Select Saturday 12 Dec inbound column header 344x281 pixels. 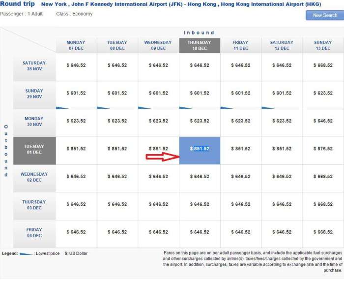click(282, 45)
